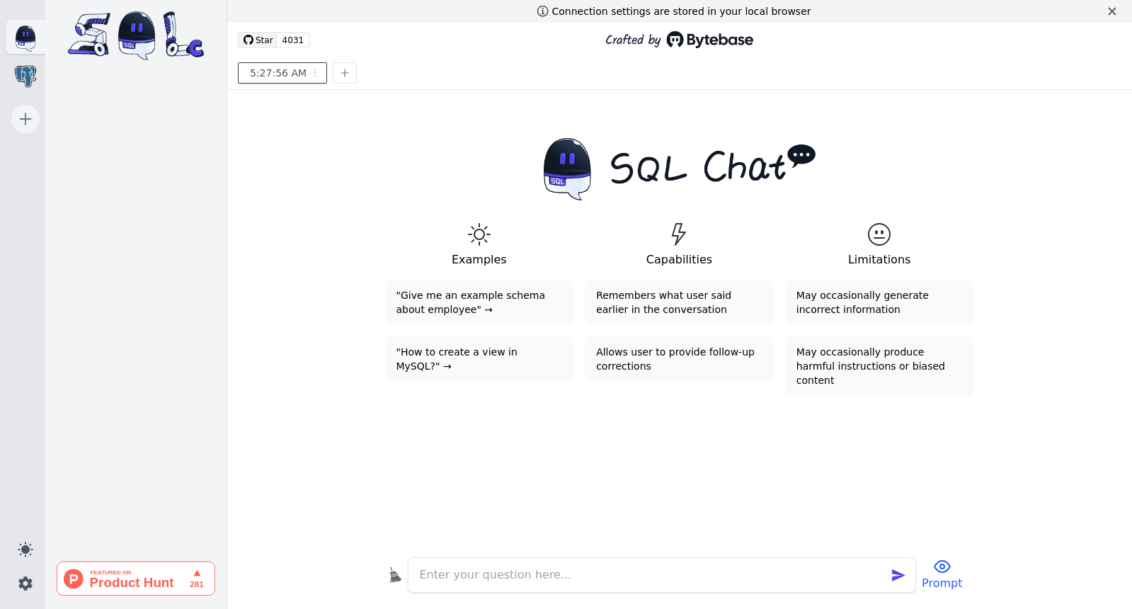Screen dimensions: 1132x609
Task: Use the MySQL view example prompt
Action: tap(479, 359)
